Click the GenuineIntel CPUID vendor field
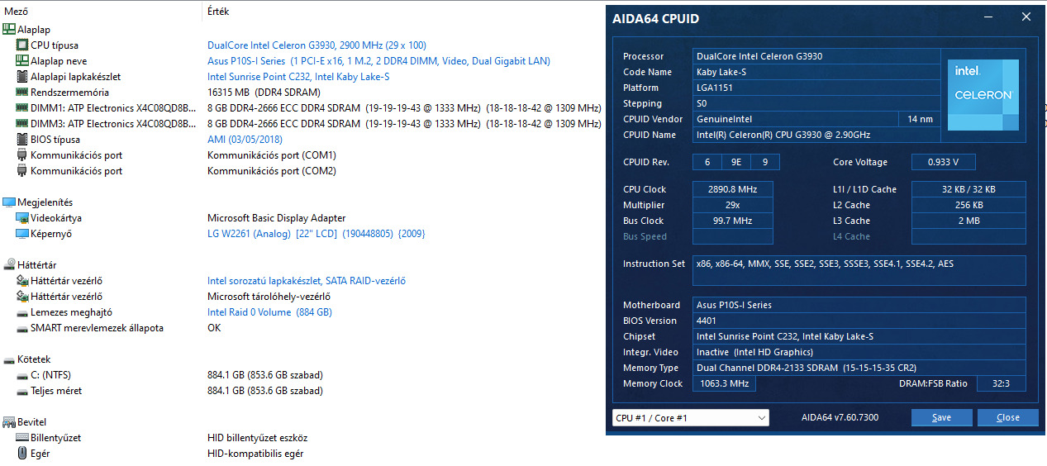The height and width of the screenshot is (466, 1047). (x=795, y=119)
